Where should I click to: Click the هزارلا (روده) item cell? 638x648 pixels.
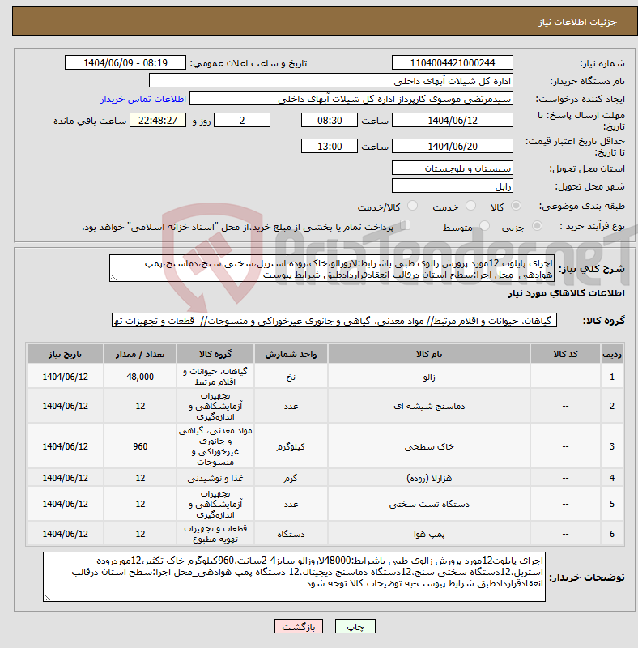click(x=429, y=478)
